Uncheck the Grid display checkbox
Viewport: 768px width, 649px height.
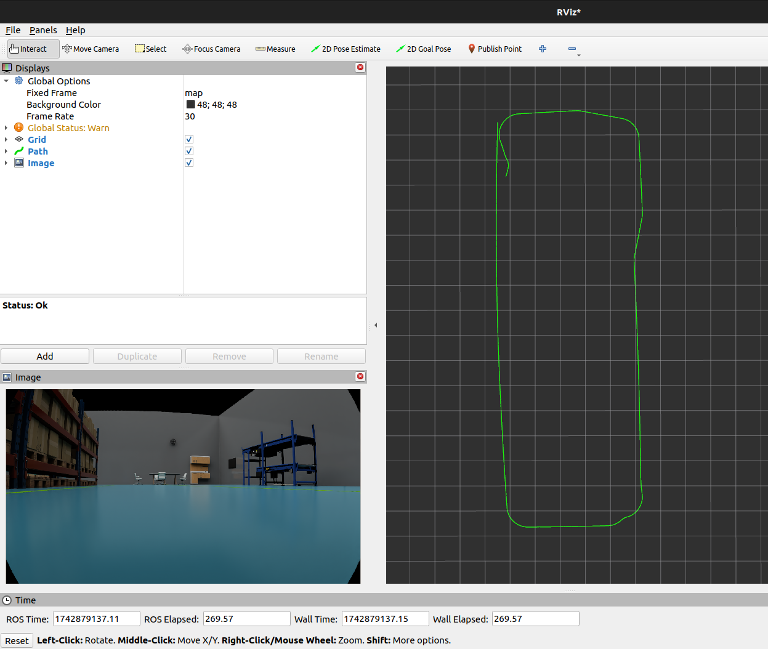click(189, 140)
